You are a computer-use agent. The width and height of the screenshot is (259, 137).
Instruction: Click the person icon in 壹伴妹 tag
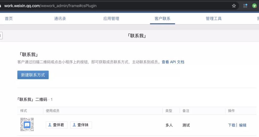tap(74, 125)
